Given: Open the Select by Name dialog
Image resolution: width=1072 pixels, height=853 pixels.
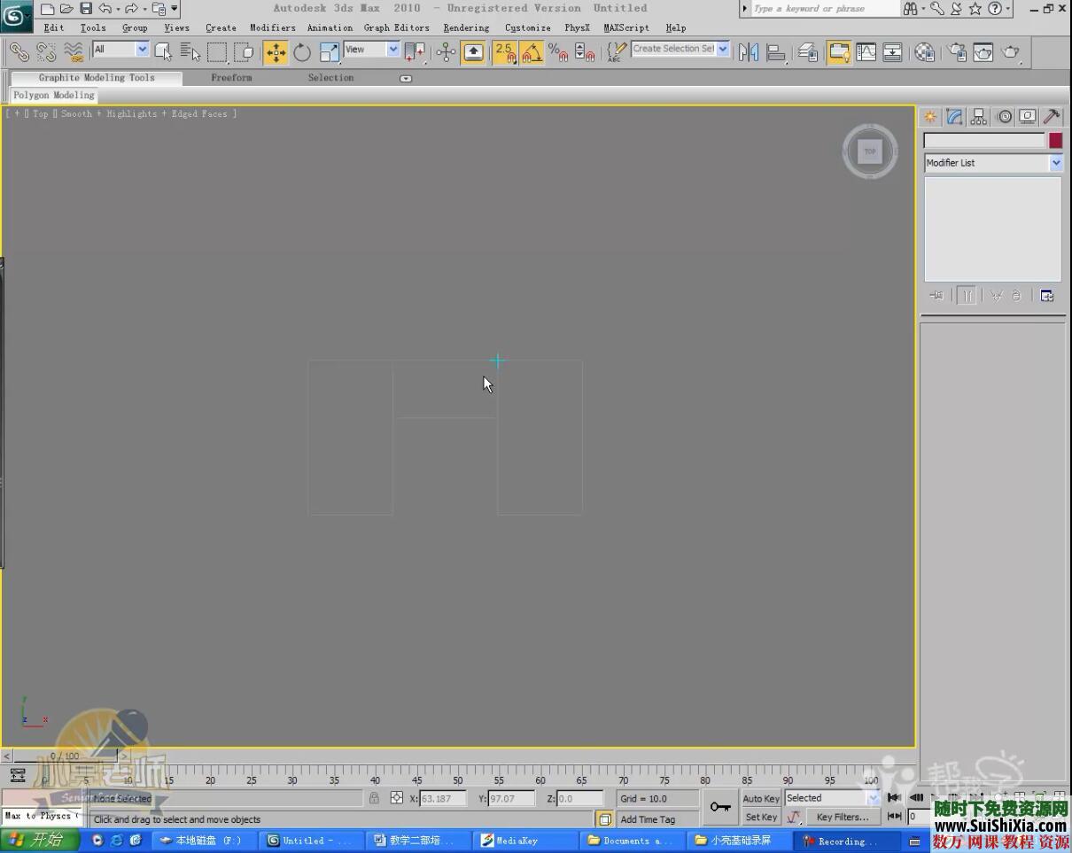Looking at the screenshot, I should [190, 52].
